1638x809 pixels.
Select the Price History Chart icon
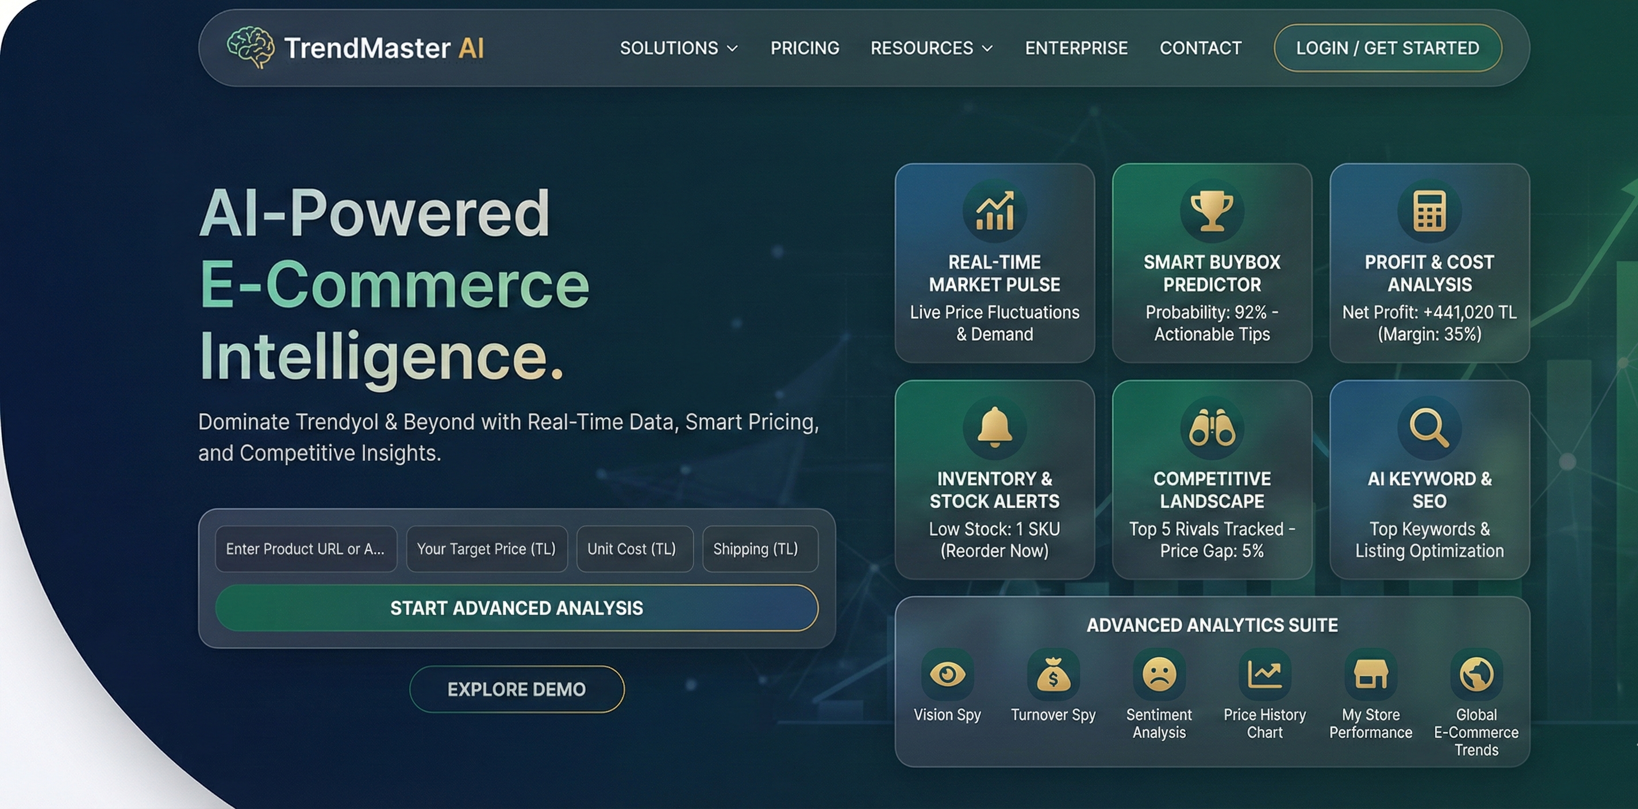(1265, 675)
